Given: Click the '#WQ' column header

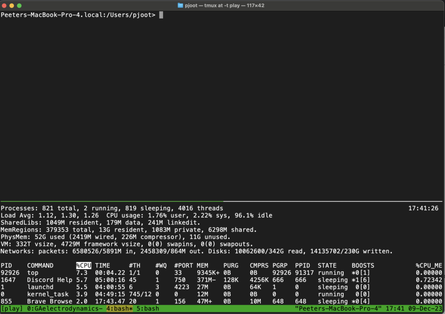Looking at the screenshot, I should pyautogui.click(x=161, y=265).
